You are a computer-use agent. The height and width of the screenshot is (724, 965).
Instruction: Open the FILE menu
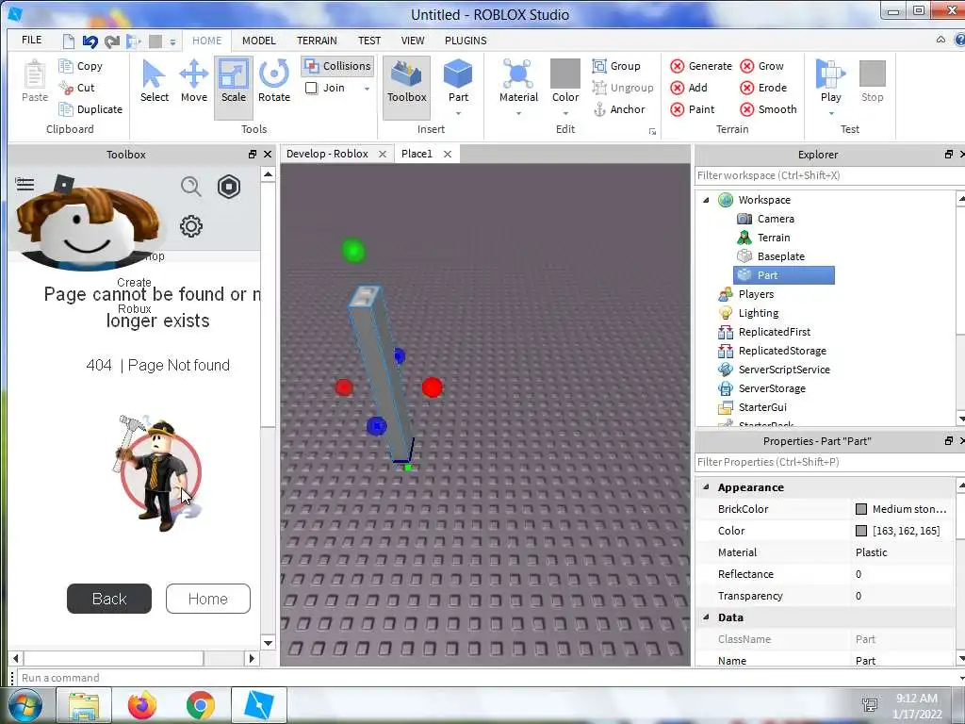tap(31, 40)
